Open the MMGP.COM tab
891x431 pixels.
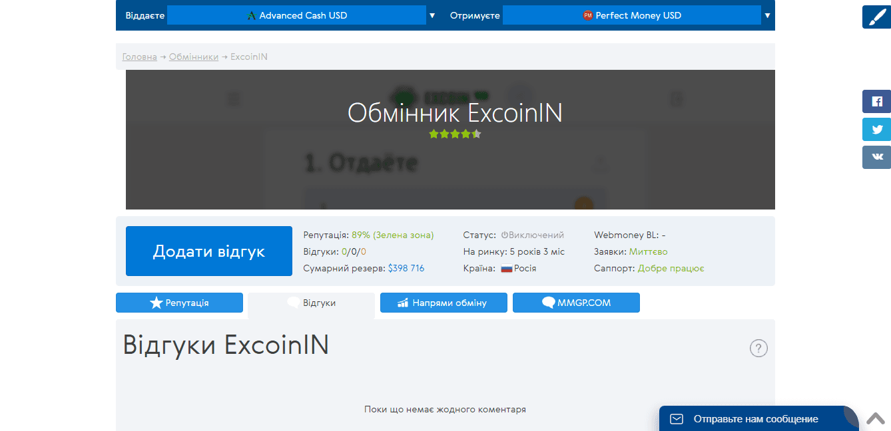pos(576,303)
